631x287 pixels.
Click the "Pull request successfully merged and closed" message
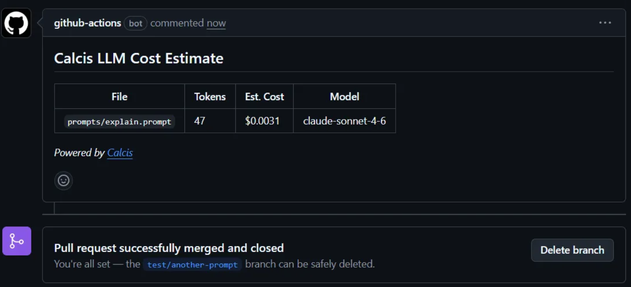tap(169, 248)
